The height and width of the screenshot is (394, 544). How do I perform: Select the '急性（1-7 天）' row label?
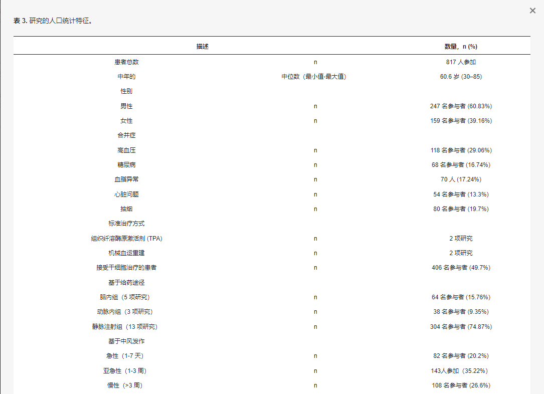[126, 356]
